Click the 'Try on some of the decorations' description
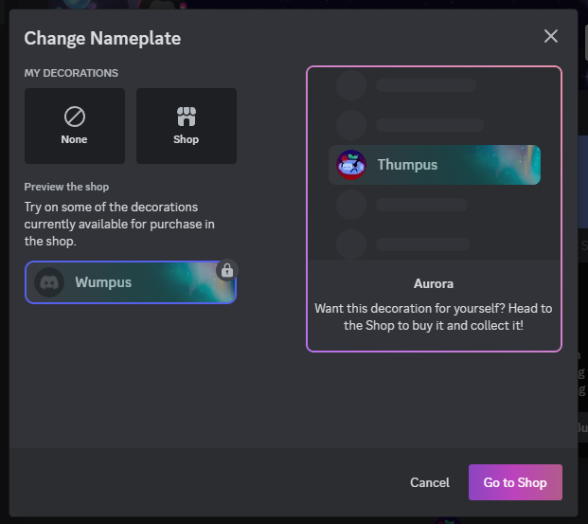588x524 pixels. click(119, 224)
